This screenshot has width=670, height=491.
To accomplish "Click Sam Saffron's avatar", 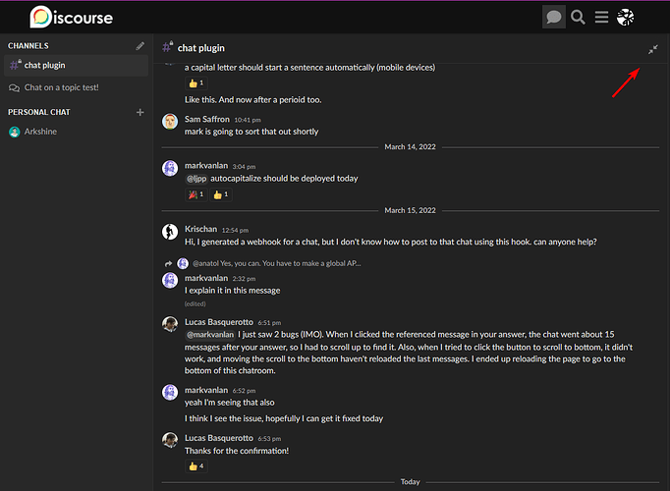I will click(170, 122).
